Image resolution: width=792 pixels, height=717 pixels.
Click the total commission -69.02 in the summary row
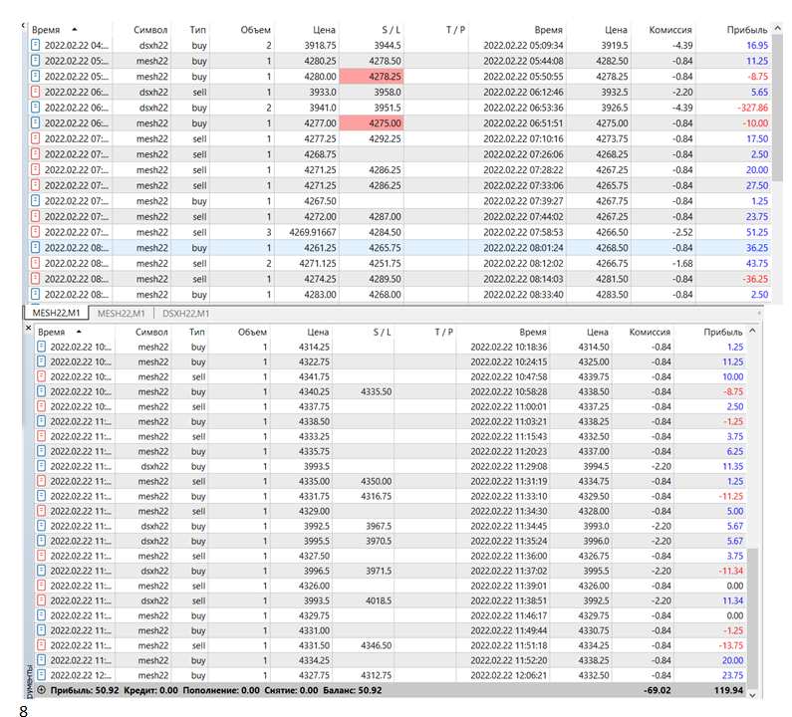[657, 690]
